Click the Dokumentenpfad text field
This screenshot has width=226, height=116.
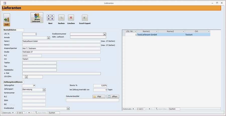tap(92, 100)
